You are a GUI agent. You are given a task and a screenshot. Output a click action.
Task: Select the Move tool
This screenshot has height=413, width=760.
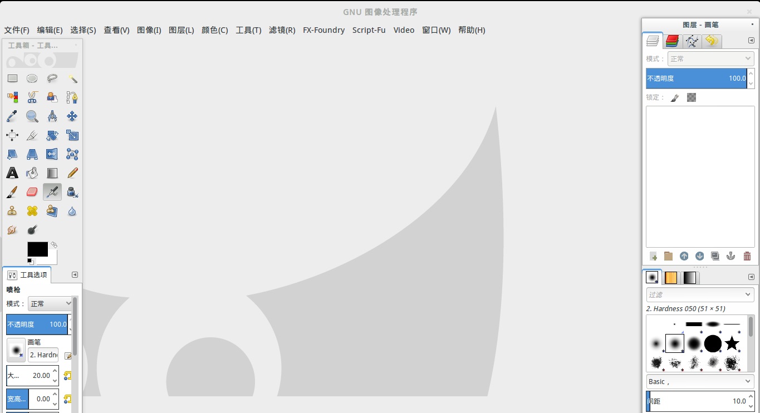(x=72, y=116)
